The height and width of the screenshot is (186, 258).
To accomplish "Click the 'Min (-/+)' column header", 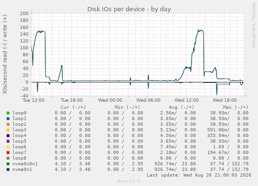I will tap(127, 107).
